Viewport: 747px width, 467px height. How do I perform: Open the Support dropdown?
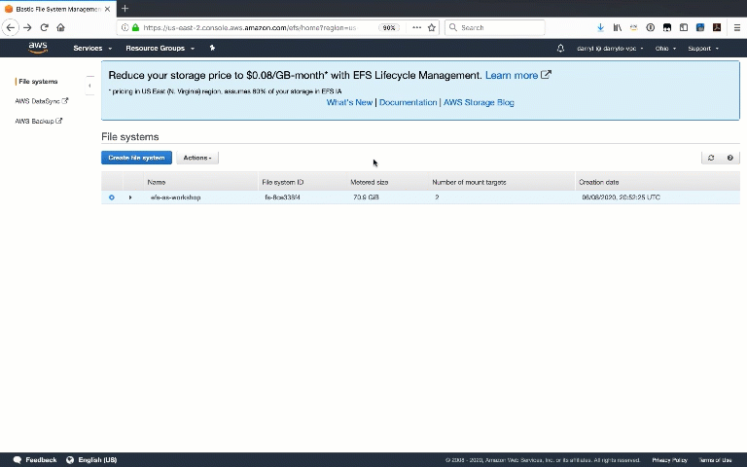703,48
